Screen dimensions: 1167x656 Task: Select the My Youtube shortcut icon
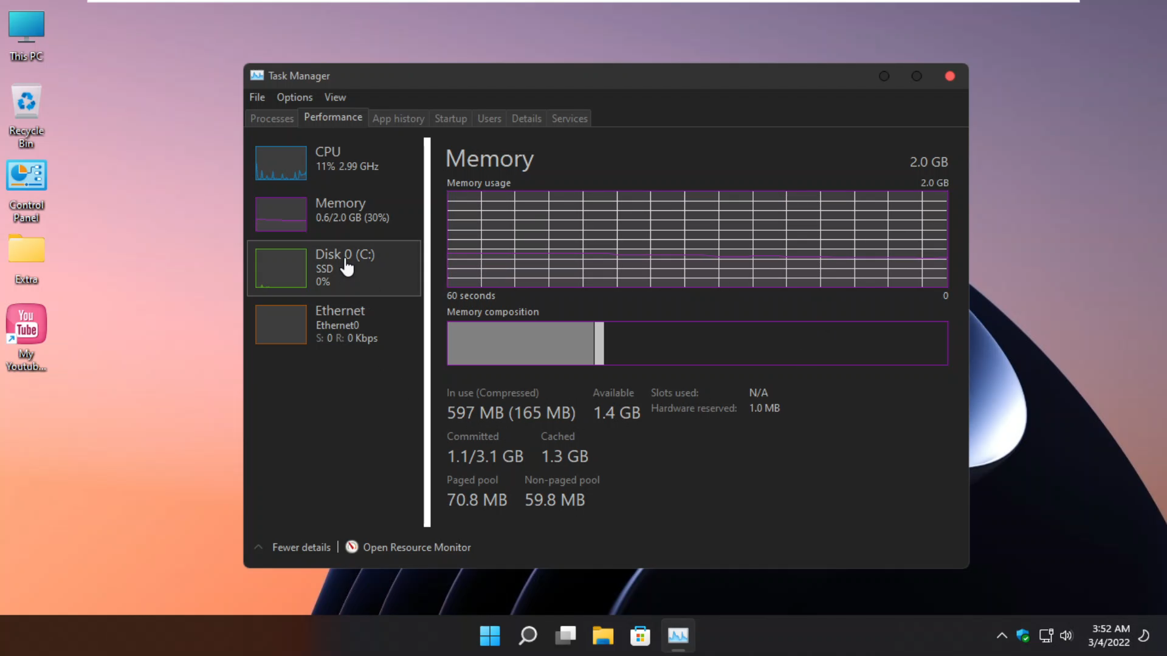click(x=26, y=337)
